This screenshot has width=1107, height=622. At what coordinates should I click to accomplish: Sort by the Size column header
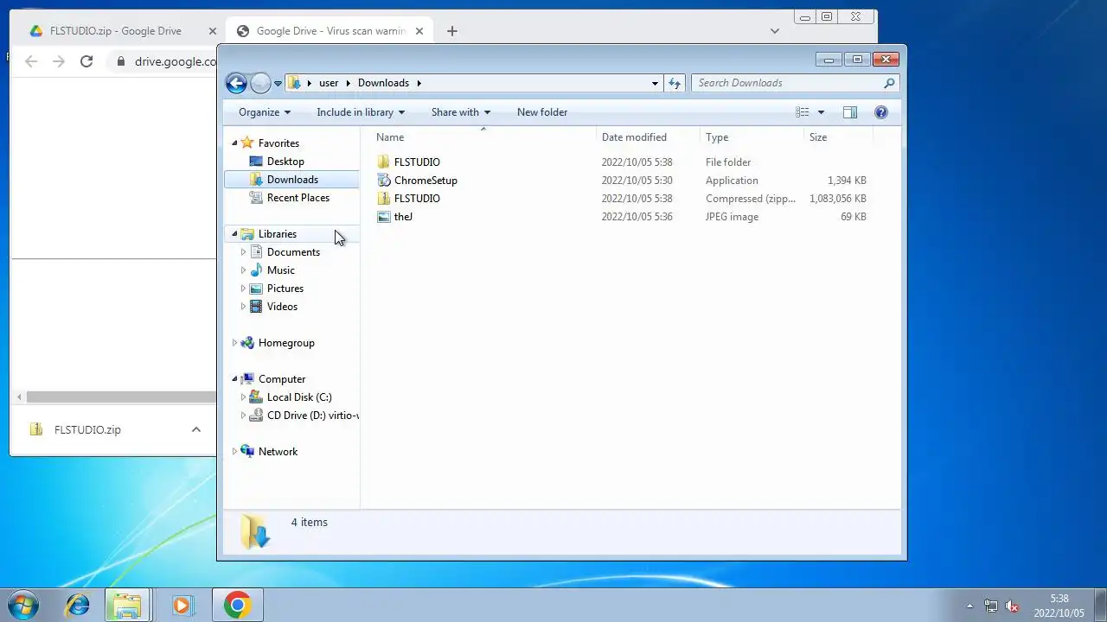838,137
